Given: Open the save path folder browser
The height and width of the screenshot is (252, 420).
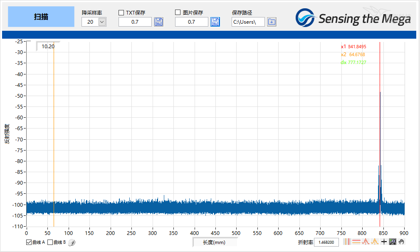Looking at the screenshot, I should coord(272,22).
